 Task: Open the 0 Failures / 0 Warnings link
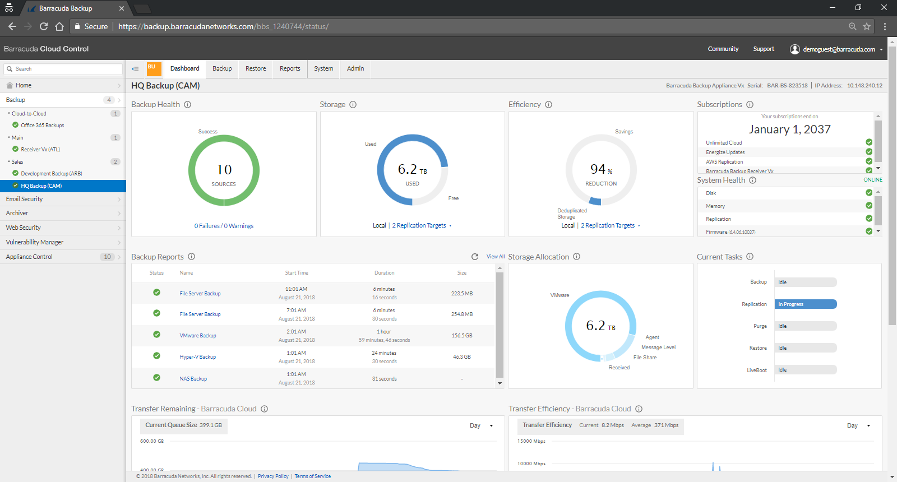224,226
